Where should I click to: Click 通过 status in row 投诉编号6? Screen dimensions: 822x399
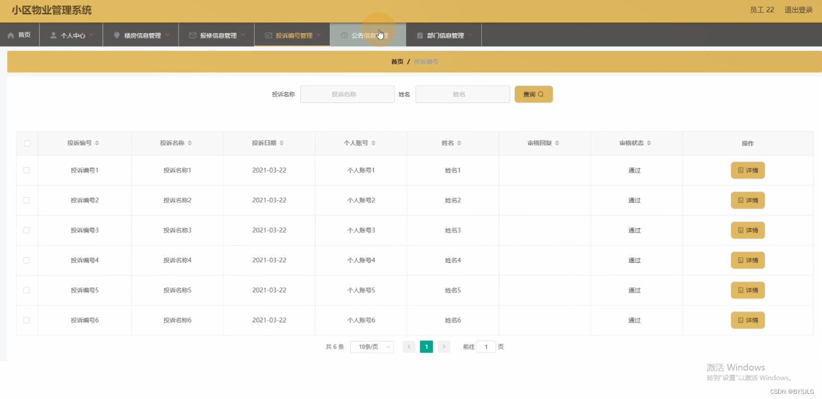point(635,320)
